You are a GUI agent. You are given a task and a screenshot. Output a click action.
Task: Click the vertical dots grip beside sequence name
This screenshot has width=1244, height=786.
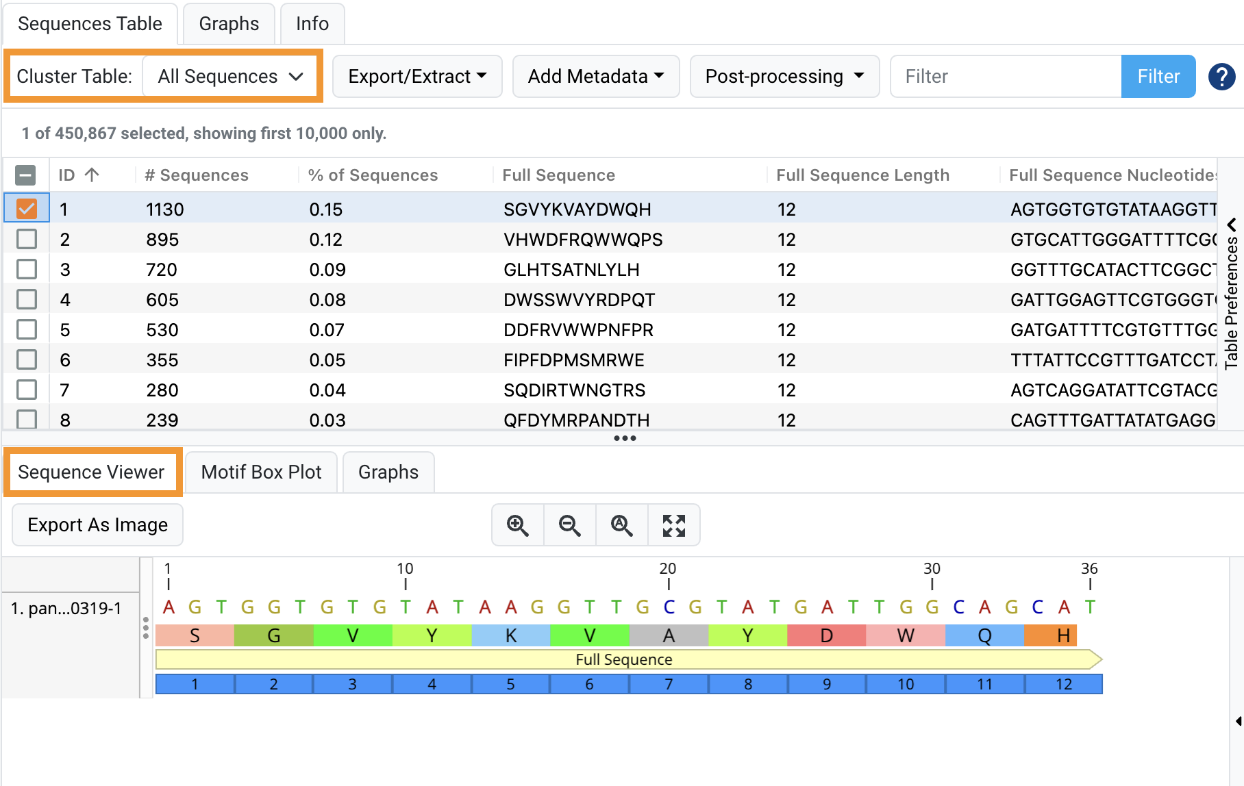(x=146, y=628)
